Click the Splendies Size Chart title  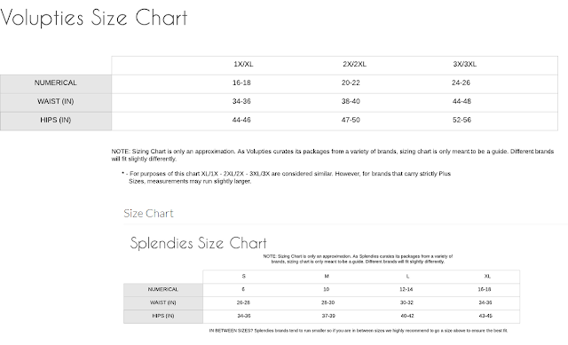(x=198, y=243)
